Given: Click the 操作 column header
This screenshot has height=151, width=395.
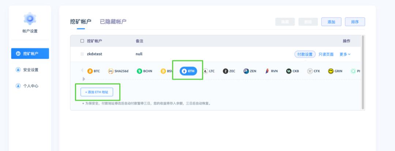Looking at the screenshot, I should coord(346,41).
